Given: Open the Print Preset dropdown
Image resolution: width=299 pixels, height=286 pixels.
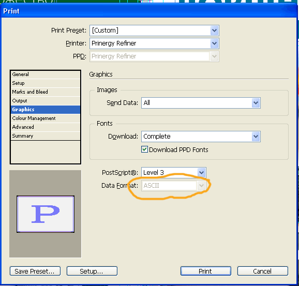Looking at the screenshot, I should (154, 31).
